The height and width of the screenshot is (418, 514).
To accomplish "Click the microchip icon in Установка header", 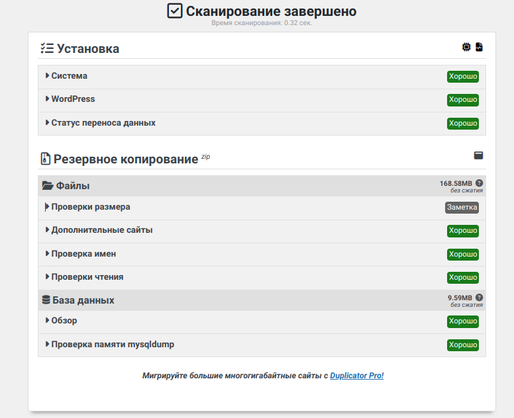I will [x=466, y=47].
